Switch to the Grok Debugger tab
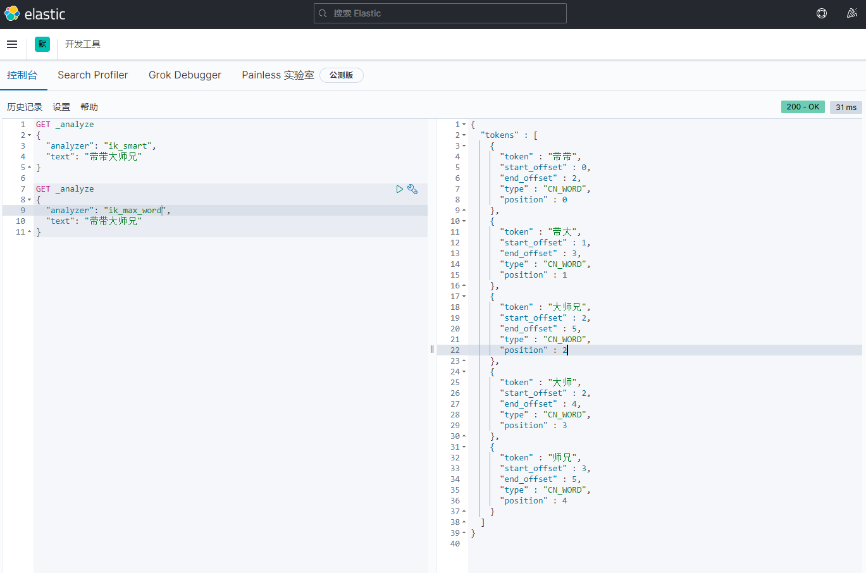The width and height of the screenshot is (866, 573). coord(185,75)
